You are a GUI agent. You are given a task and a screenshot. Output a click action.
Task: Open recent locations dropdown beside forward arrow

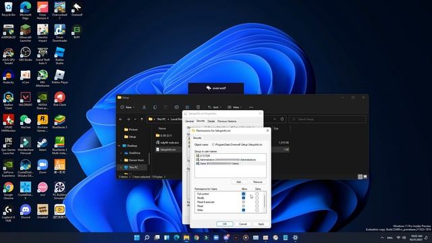[135, 119]
